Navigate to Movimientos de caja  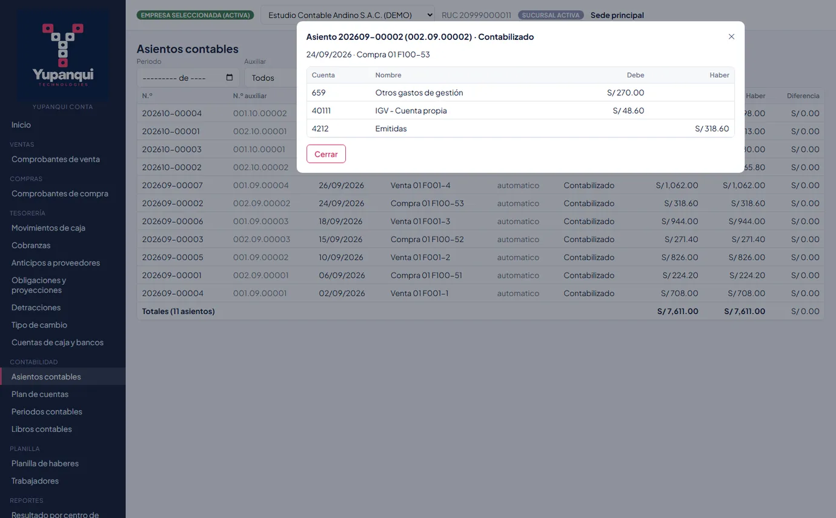coord(48,228)
